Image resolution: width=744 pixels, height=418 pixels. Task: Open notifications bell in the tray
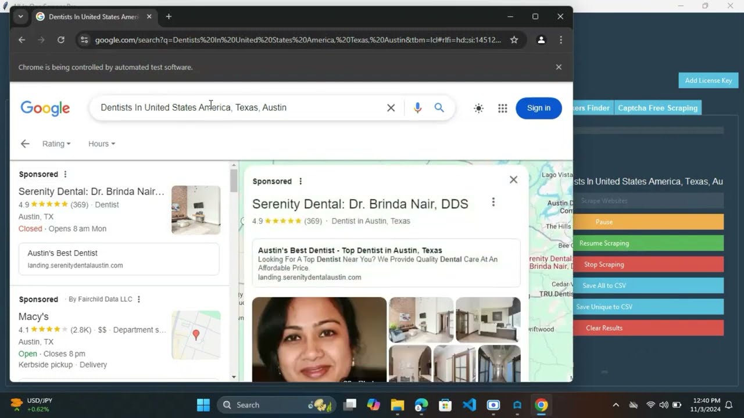(x=728, y=405)
